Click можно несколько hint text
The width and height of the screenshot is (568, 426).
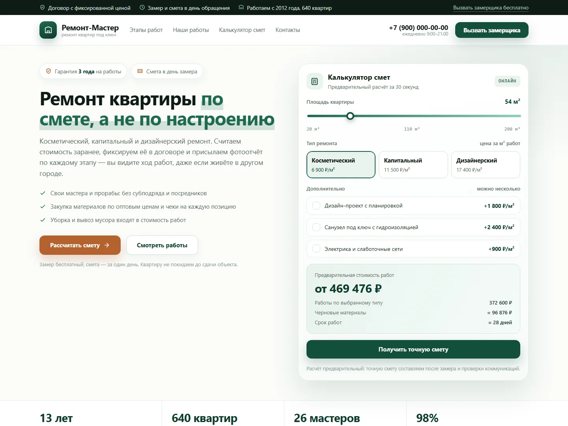point(499,189)
